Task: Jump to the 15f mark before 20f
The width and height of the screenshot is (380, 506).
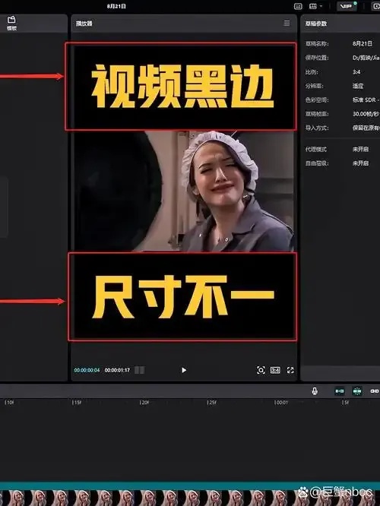Action: (x=77, y=403)
